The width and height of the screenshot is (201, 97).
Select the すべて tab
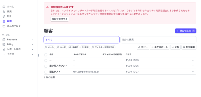click(81, 40)
